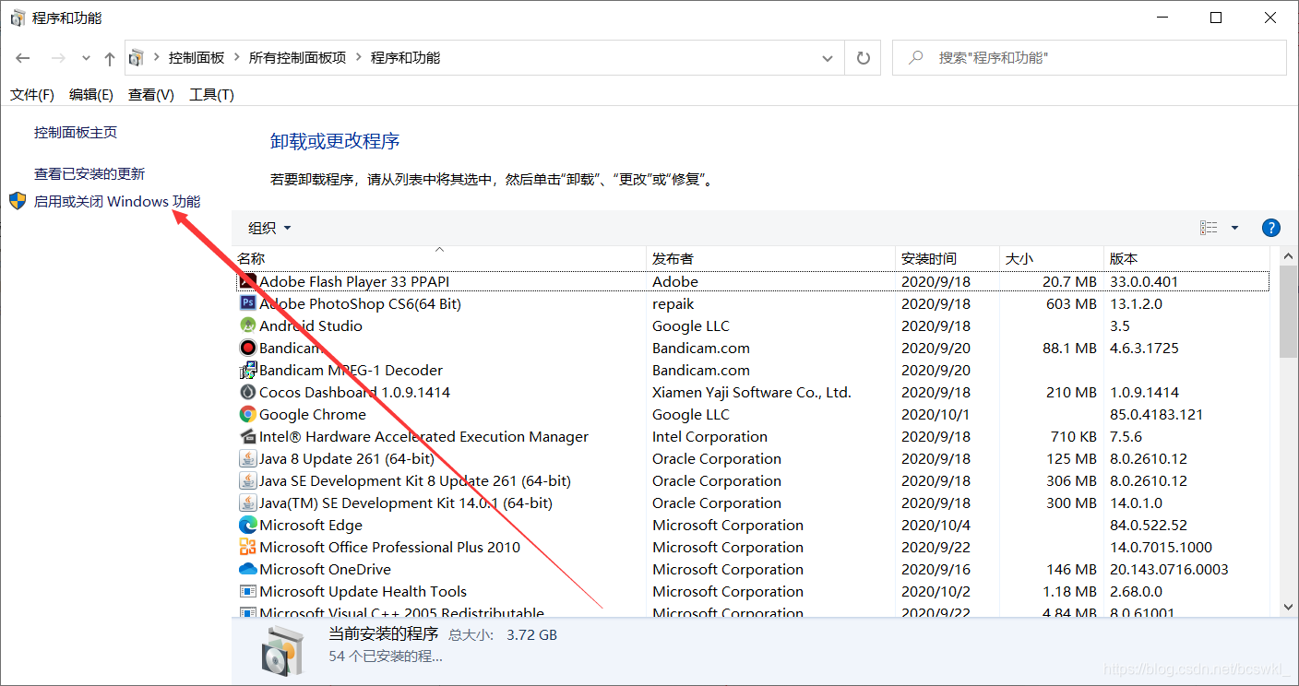Expand the chevron after 所有控制面板项 breadcrumb
Image resolution: width=1299 pixels, height=686 pixels.
pos(359,58)
